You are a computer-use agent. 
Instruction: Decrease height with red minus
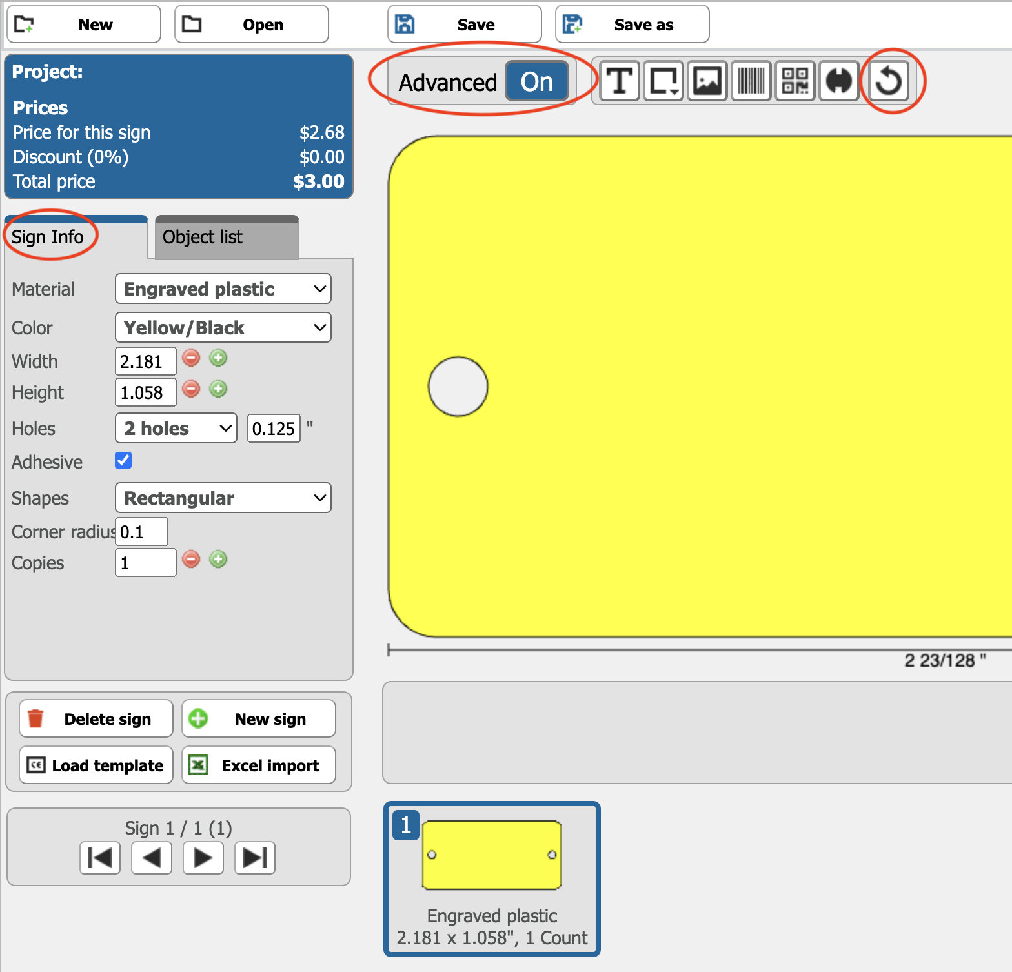191,389
